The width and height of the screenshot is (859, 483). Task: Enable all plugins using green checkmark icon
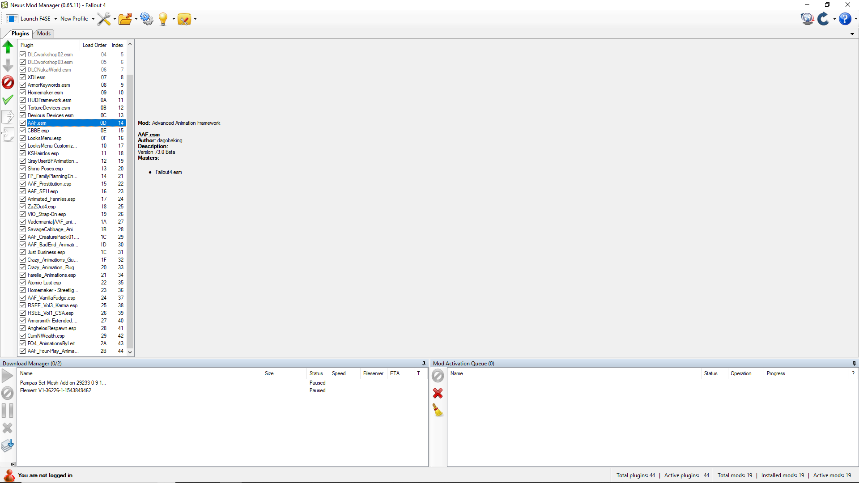pos(8,100)
